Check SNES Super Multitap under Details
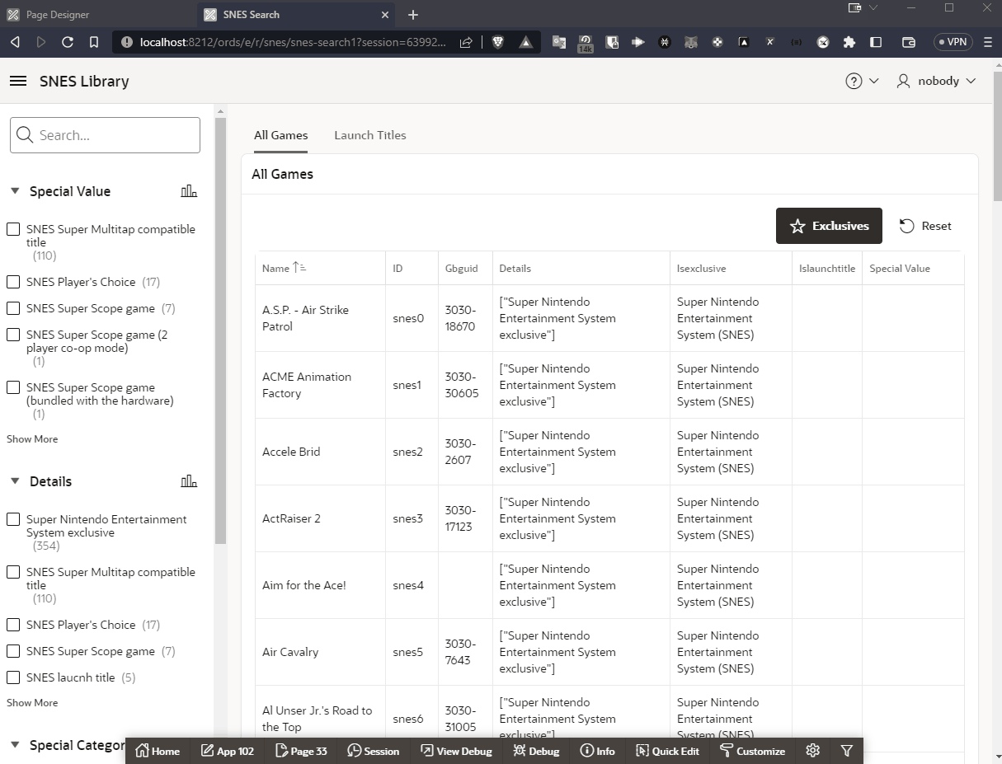The height and width of the screenshot is (764, 1002). point(13,572)
